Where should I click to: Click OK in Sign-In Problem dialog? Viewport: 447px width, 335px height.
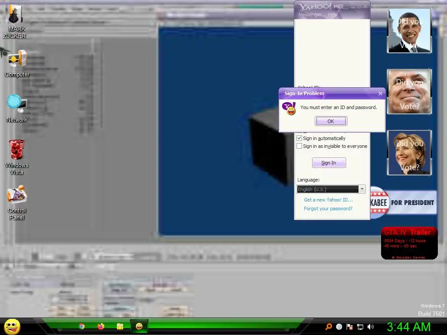click(x=331, y=121)
